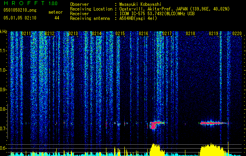The width and height of the screenshot is (246, 156).
Task: Click the 1.1 frequency axis label
Action: [x=3, y=51]
